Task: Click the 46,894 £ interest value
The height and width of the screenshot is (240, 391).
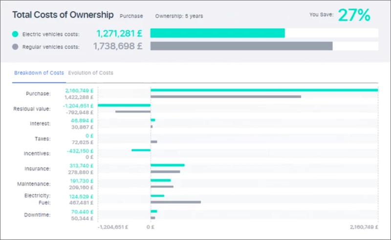Action: pyautogui.click(x=82, y=120)
